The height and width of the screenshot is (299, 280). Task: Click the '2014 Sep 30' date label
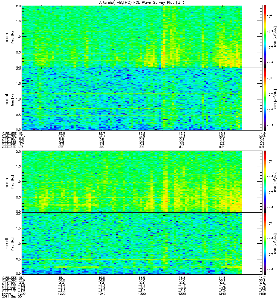pos(12,297)
